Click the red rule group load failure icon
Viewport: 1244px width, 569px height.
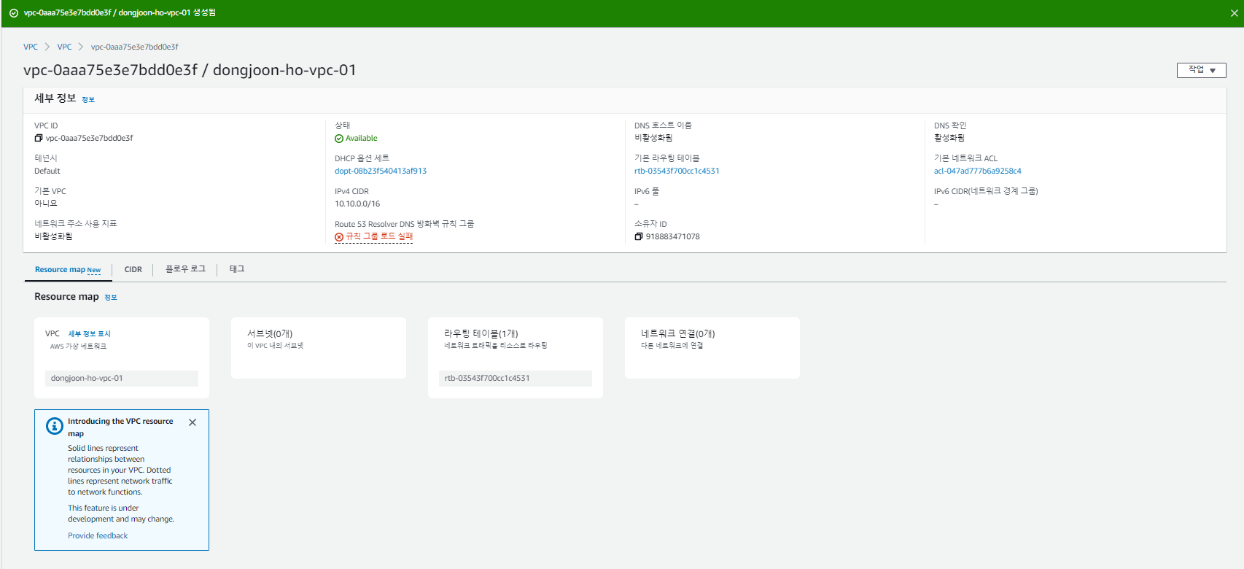(339, 237)
